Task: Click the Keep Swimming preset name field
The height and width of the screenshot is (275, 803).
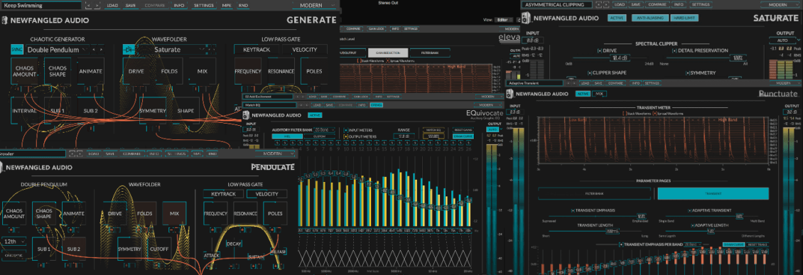Action: point(41,6)
